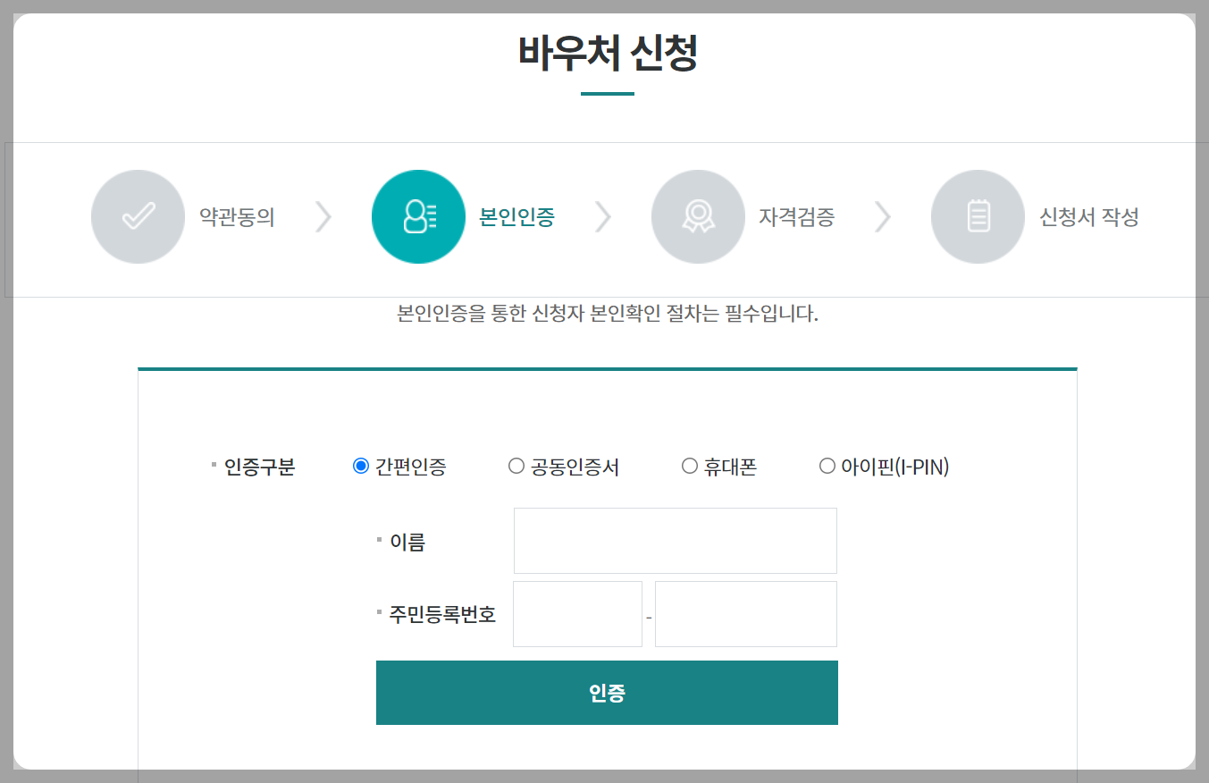Click the 자격검증 medal icon
The width and height of the screenshot is (1209, 783).
click(698, 216)
